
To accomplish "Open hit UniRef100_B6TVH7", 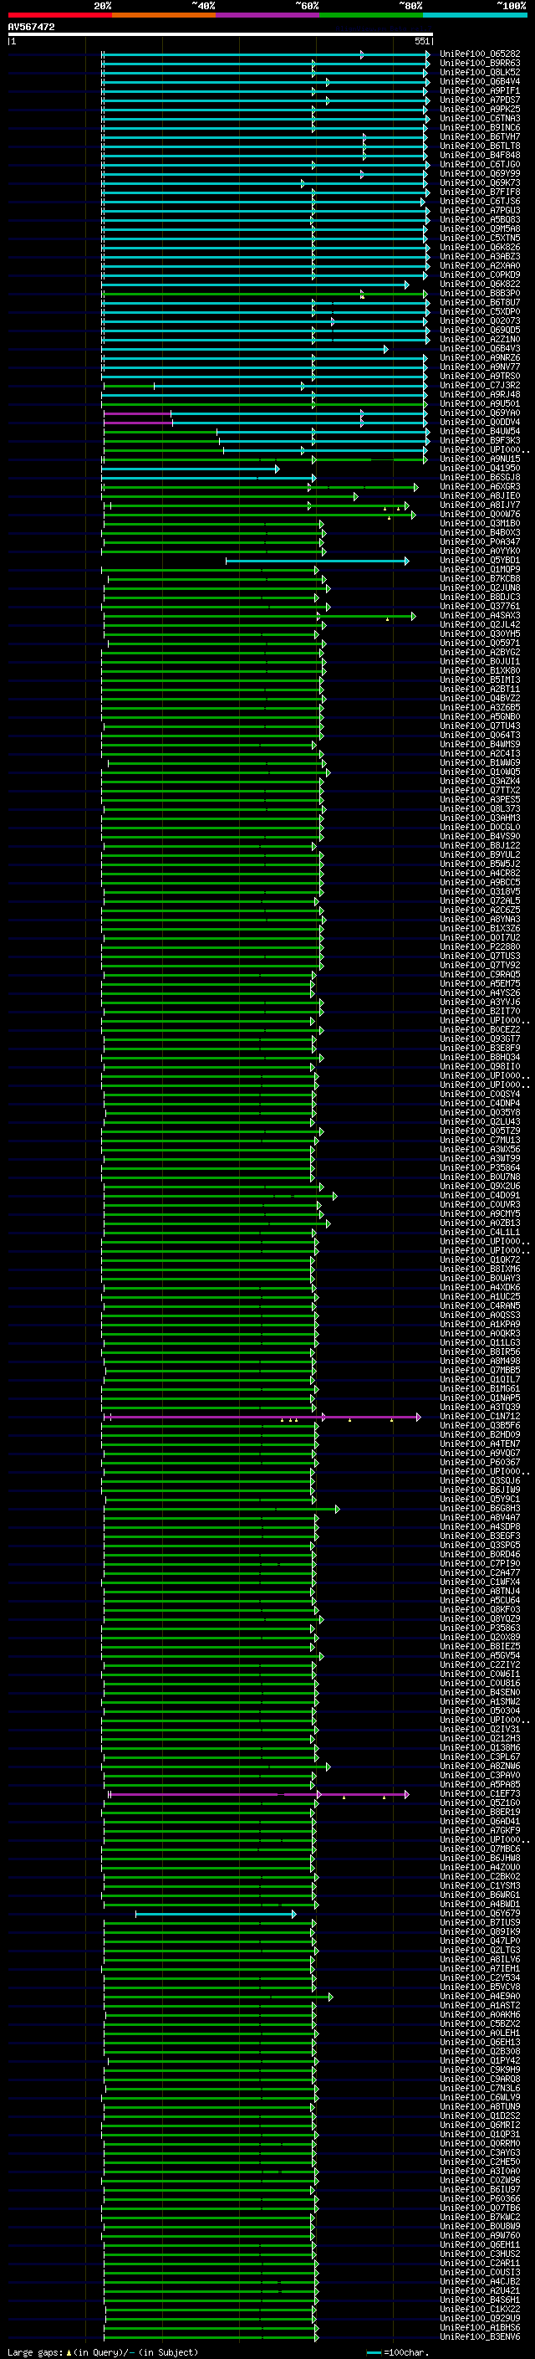I will [x=480, y=136].
